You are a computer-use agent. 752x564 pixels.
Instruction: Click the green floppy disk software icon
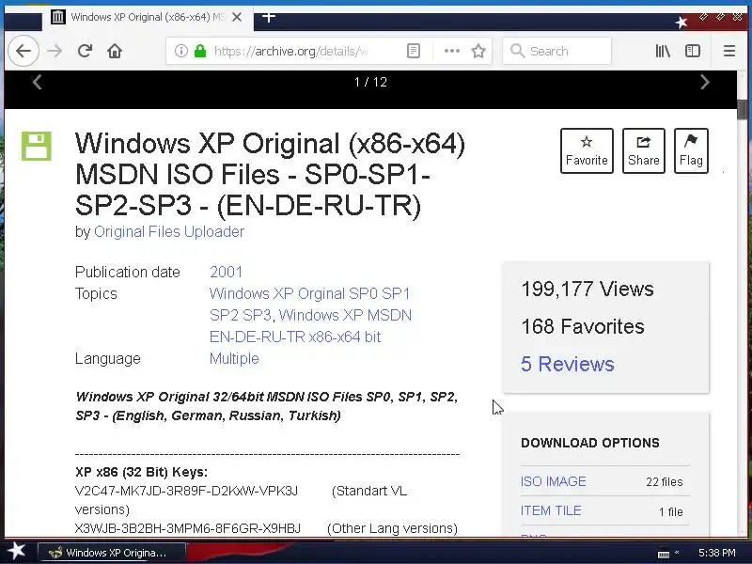coord(37,146)
